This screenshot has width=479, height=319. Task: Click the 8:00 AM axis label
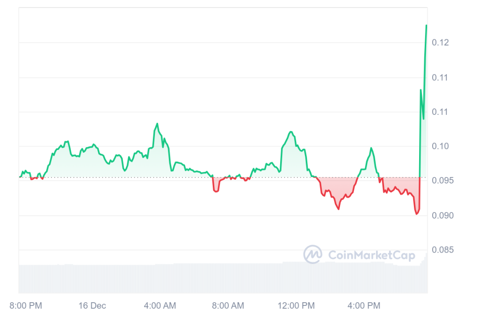[228, 306]
